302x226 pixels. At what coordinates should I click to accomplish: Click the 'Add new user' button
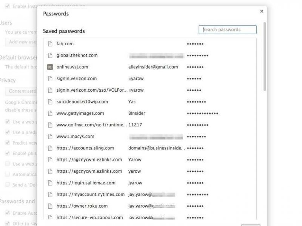tap(21, 42)
